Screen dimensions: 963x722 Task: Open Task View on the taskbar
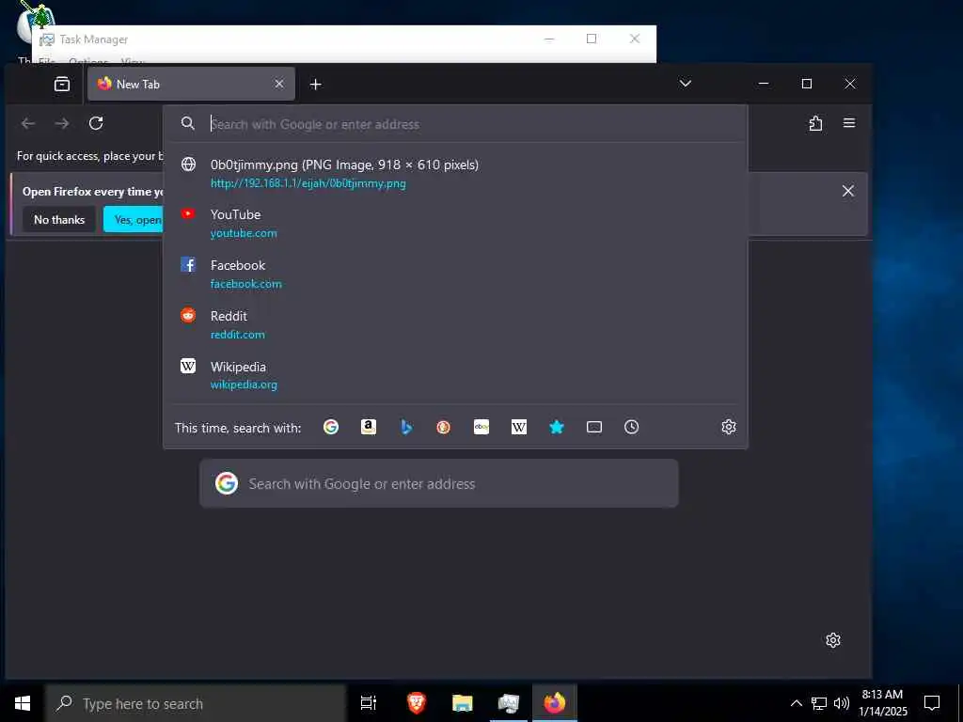click(369, 703)
